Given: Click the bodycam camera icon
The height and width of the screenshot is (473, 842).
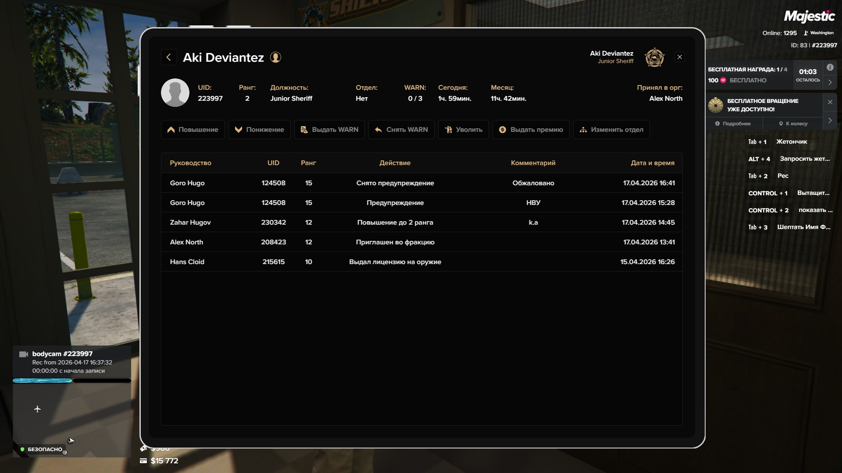Looking at the screenshot, I should click(24, 354).
